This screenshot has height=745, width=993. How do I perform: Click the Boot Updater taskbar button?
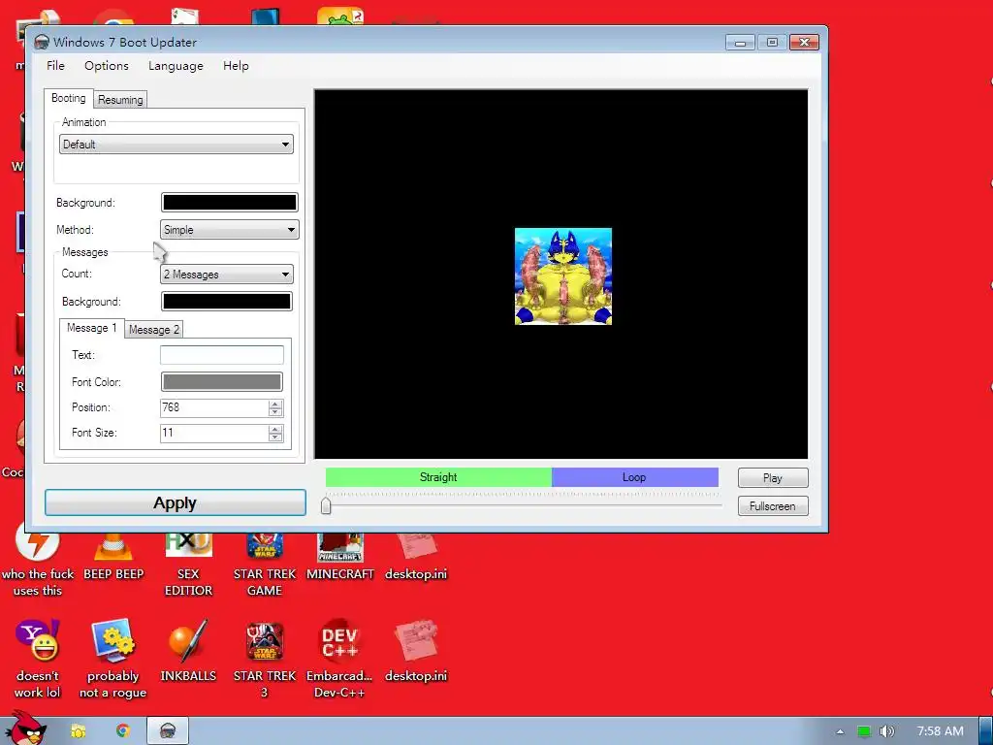click(168, 731)
